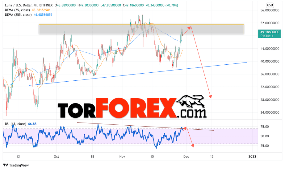The width and height of the screenshot is (285, 170).
Task: Click the Oct label on time axis
Action: pos(56,156)
